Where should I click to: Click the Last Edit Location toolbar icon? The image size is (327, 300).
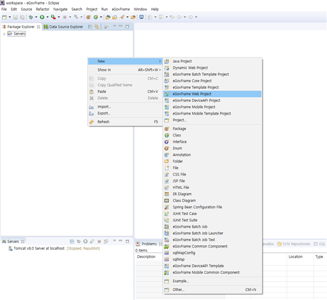click(172, 17)
